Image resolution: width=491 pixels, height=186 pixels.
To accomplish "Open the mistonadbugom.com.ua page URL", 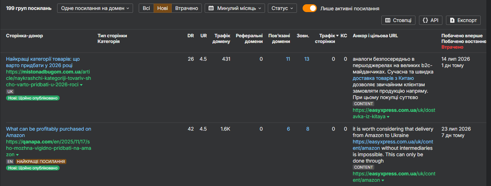I will pyautogui.click(x=48, y=78).
